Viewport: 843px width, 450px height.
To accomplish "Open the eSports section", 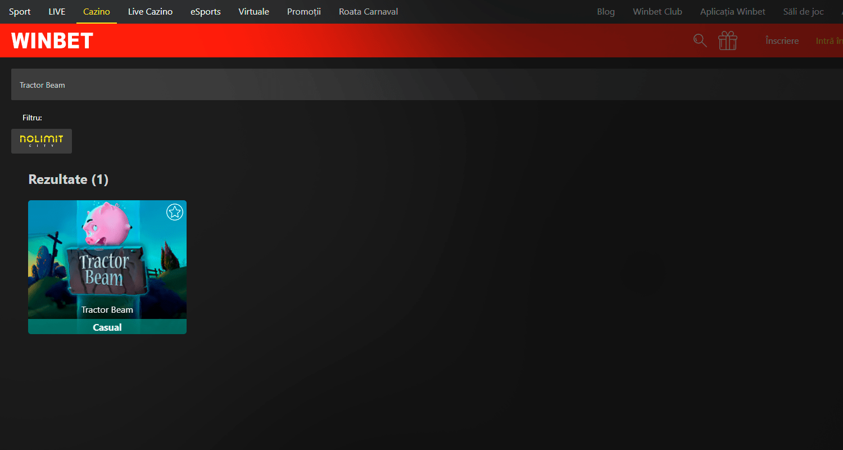I will pos(205,11).
